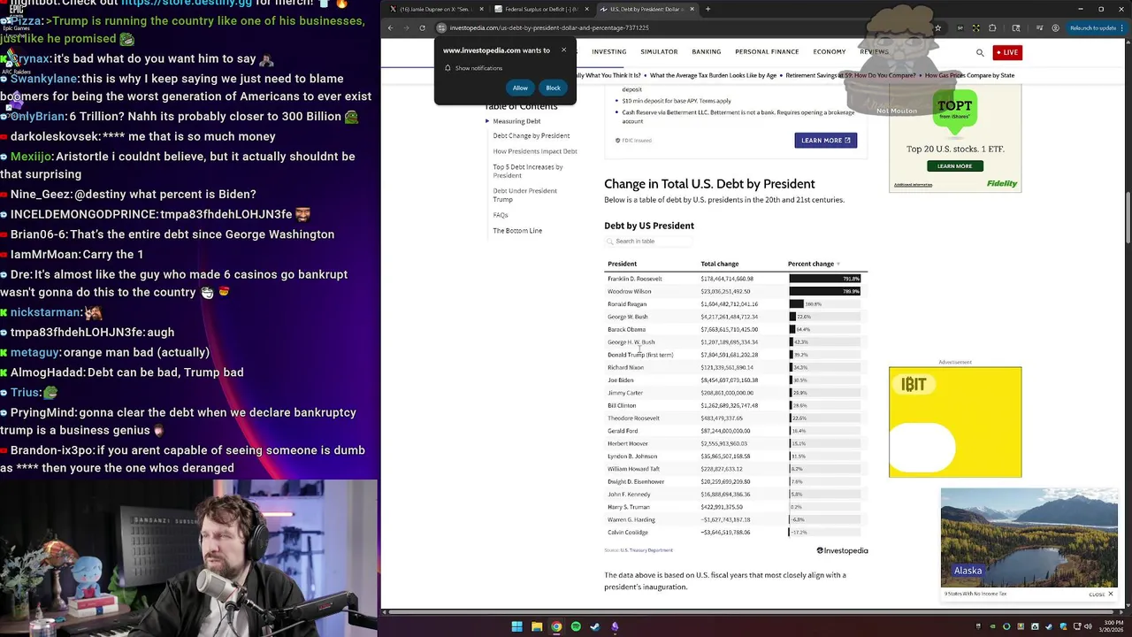Open Steam from the taskbar
This screenshot has height=637, width=1132.
pos(595,626)
